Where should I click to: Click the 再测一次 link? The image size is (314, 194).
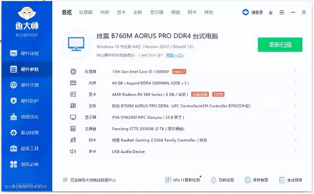pos(175,55)
